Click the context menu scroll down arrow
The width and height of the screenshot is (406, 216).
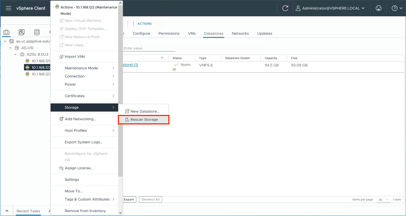pyautogui.click(x=121, y=213)
